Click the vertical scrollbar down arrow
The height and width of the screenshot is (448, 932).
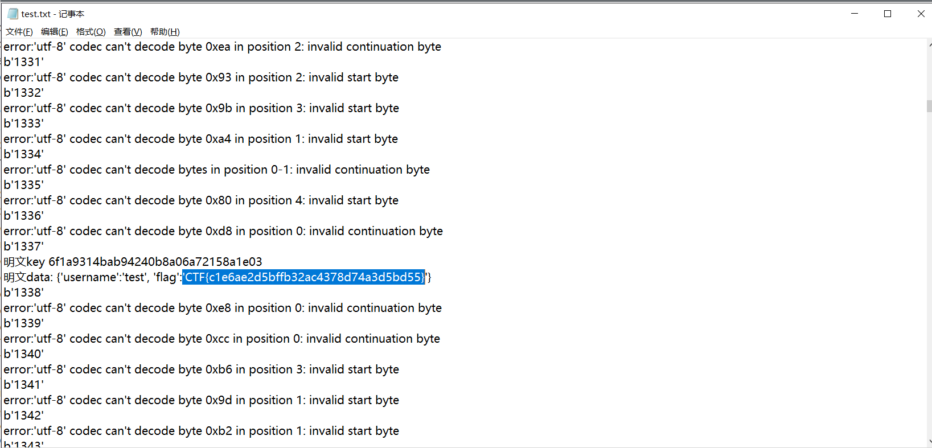929,442
